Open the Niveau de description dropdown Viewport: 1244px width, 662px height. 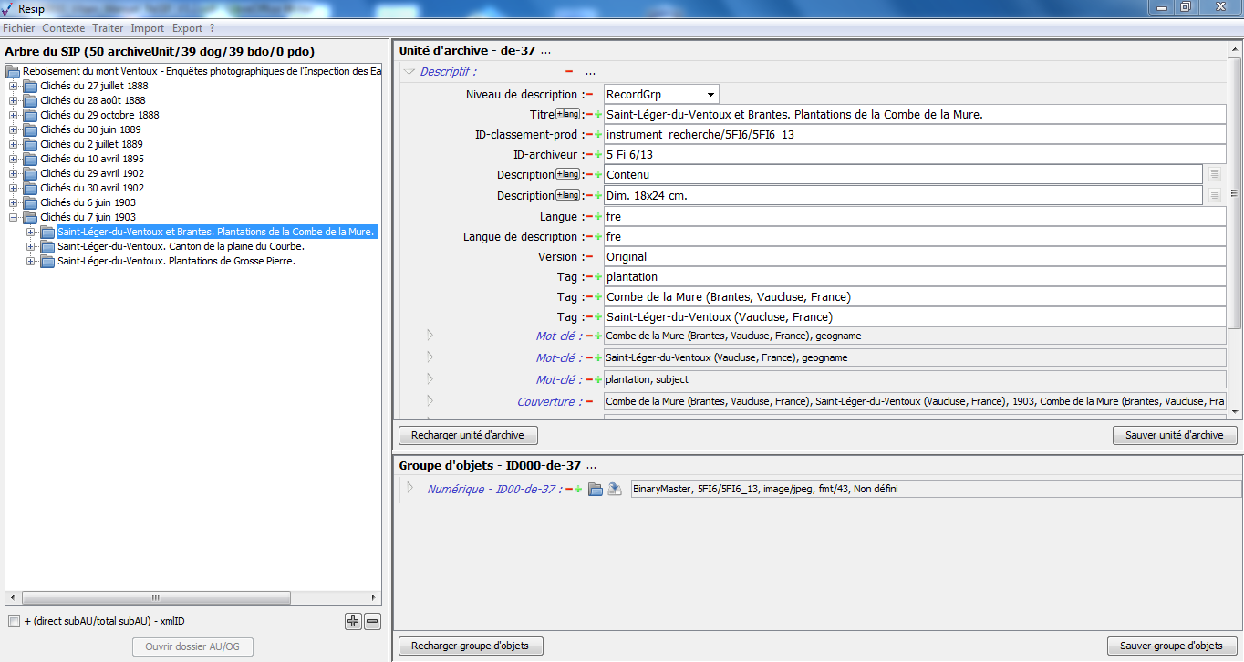pyautogui.click(x=710, y=95)
